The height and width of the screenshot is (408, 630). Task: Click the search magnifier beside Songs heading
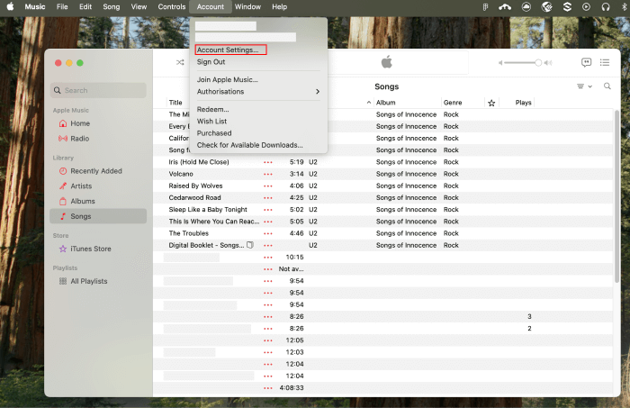[607, 86]
